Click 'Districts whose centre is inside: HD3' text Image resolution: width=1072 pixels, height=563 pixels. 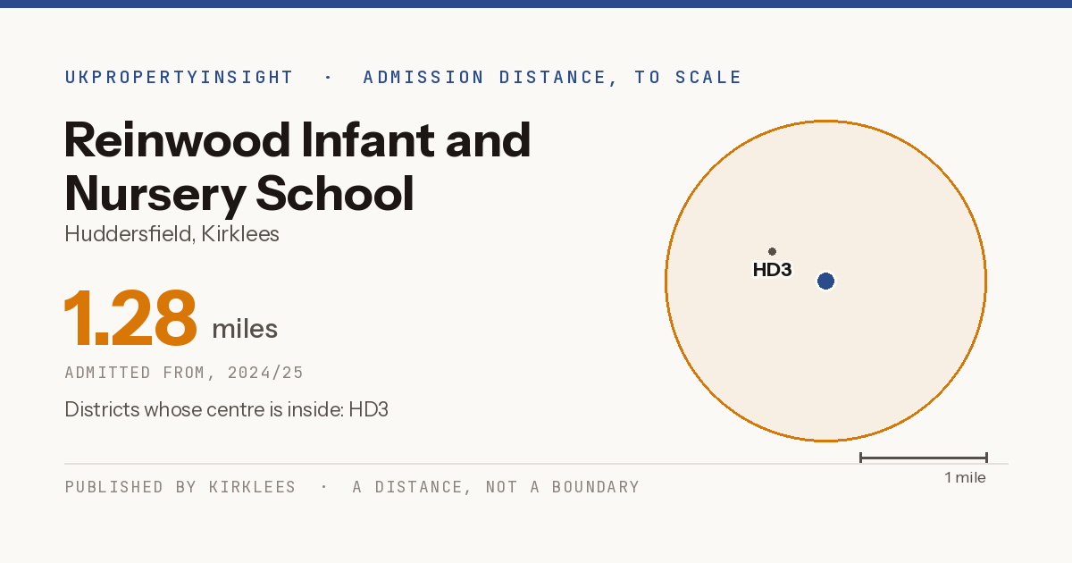click(226, 410)
